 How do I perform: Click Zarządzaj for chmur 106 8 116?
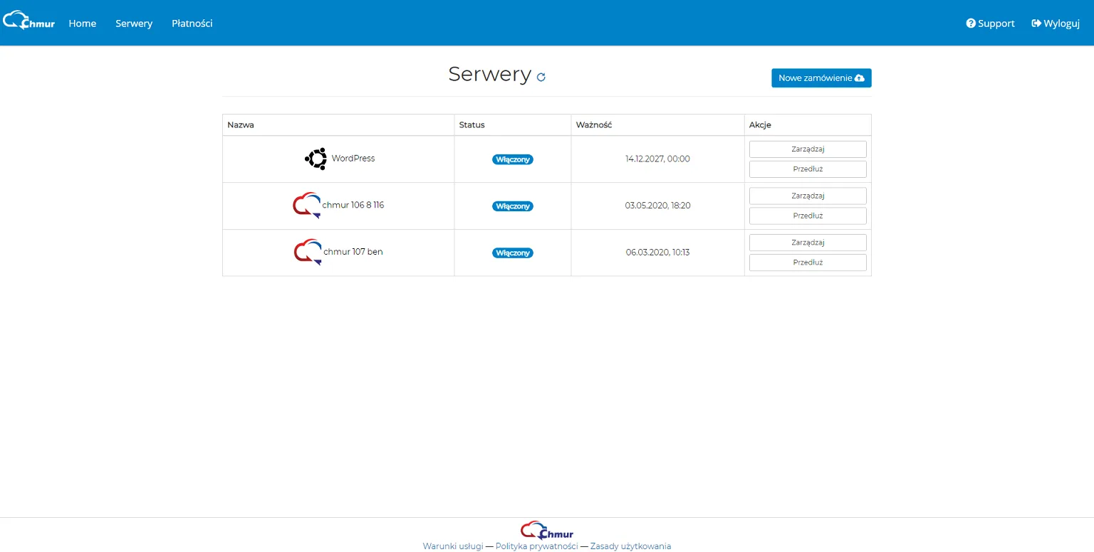pyautogui.click(x=808, y=196)
